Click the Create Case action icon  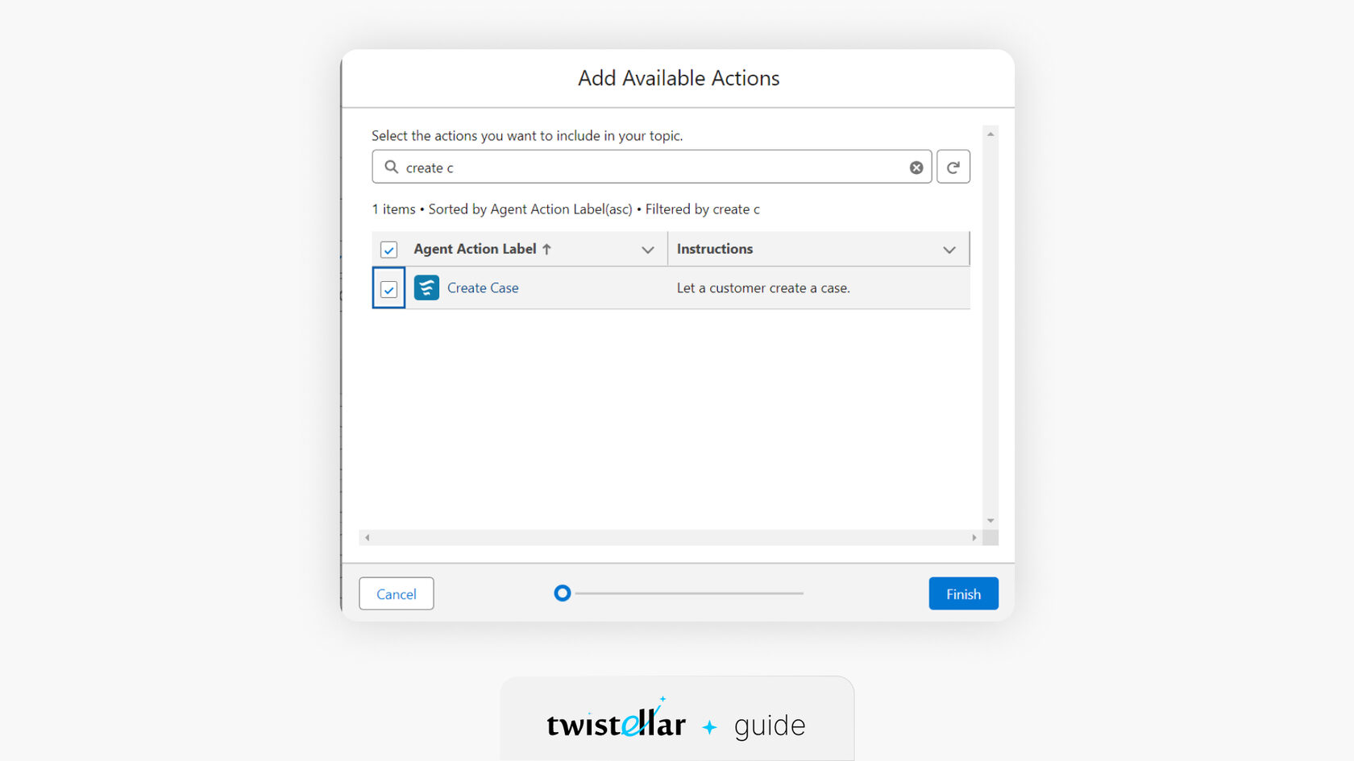tap(426, 287)
